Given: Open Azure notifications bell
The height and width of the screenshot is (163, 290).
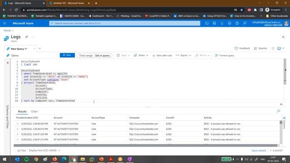Looking at the screenshot, I should coord(222,23).
